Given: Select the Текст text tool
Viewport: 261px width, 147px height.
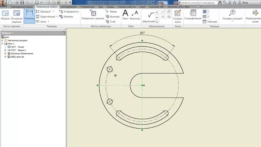Looking at the screenshot, I should click(x=125, y=15).
